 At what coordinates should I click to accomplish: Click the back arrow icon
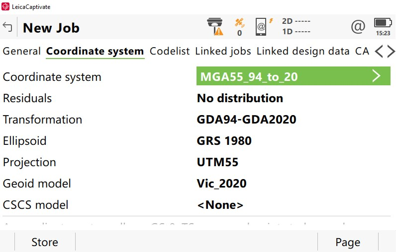point(7,27)
